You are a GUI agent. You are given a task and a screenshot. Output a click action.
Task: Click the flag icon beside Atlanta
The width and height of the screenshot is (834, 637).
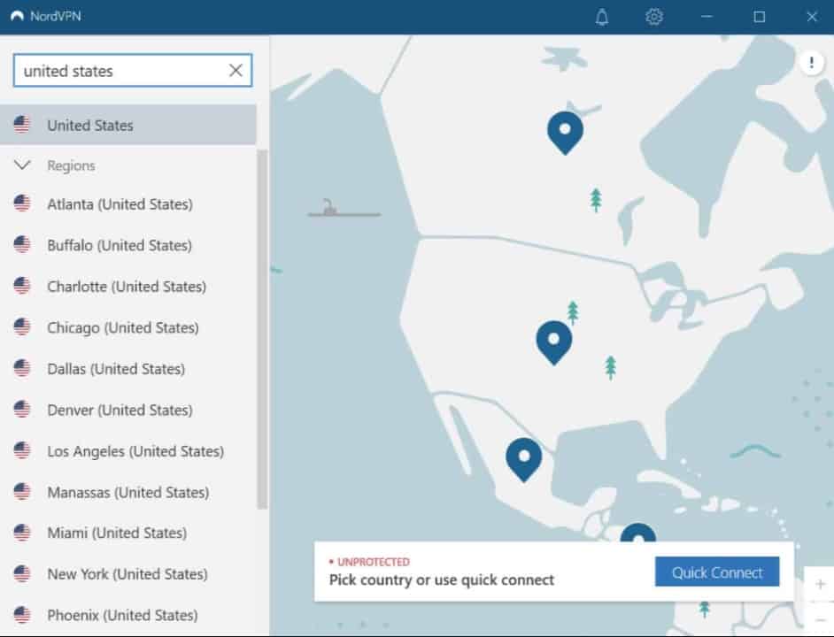(x=22, y=203)
